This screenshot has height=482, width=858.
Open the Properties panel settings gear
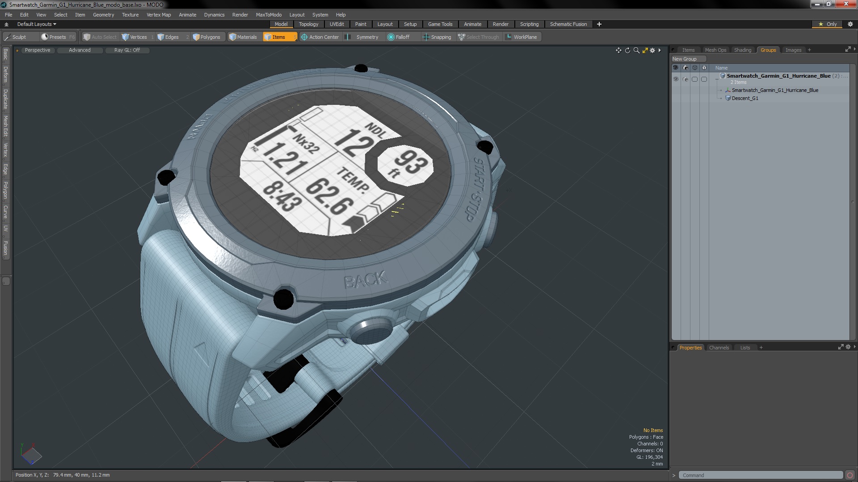click(x=848, y=347)
